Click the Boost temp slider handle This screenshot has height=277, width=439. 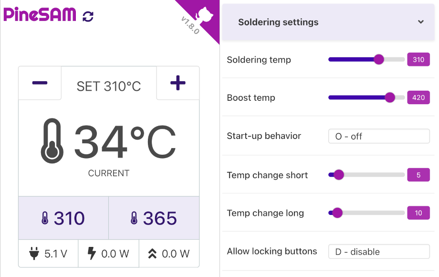pos(390,98)
